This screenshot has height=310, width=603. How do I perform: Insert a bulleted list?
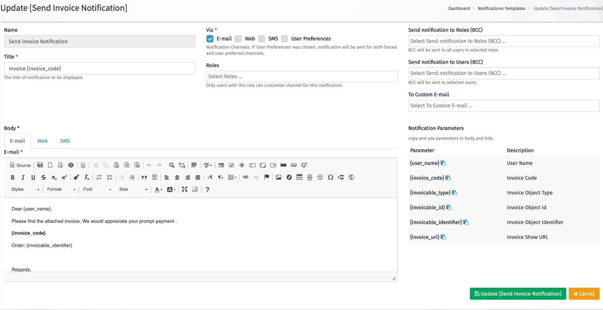(x=110, y=178)
